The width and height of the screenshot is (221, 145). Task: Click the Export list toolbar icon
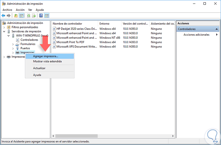pos(34,15)
